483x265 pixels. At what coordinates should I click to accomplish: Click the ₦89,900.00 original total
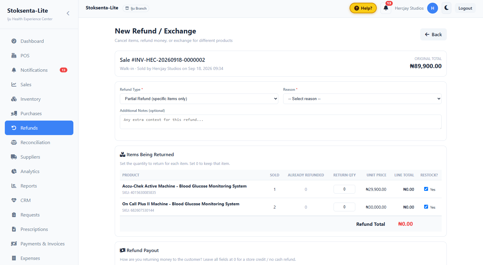[426, 66]
